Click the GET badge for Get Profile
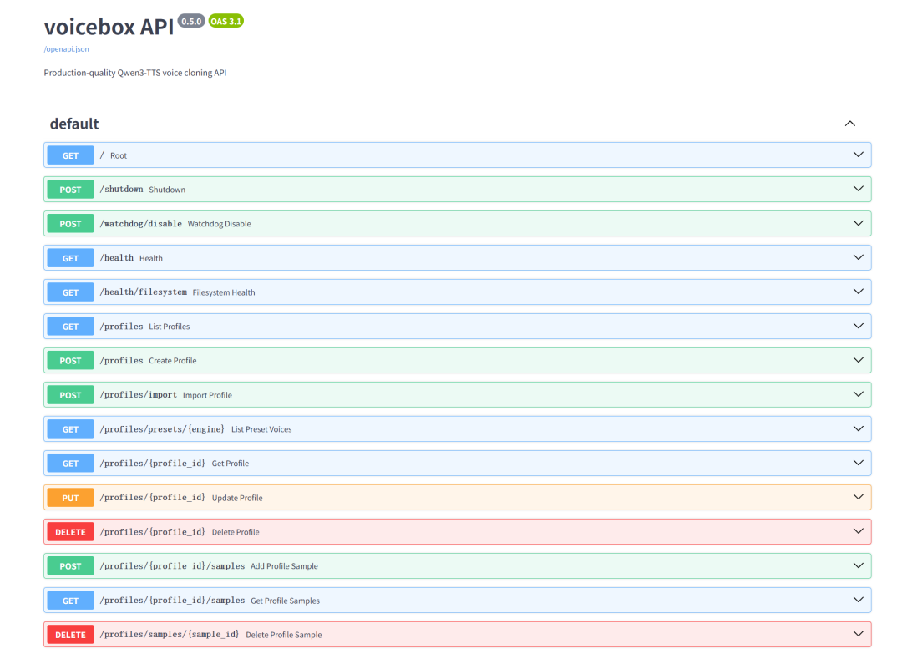This screenshot has height=649, width=902. point(70,464)
